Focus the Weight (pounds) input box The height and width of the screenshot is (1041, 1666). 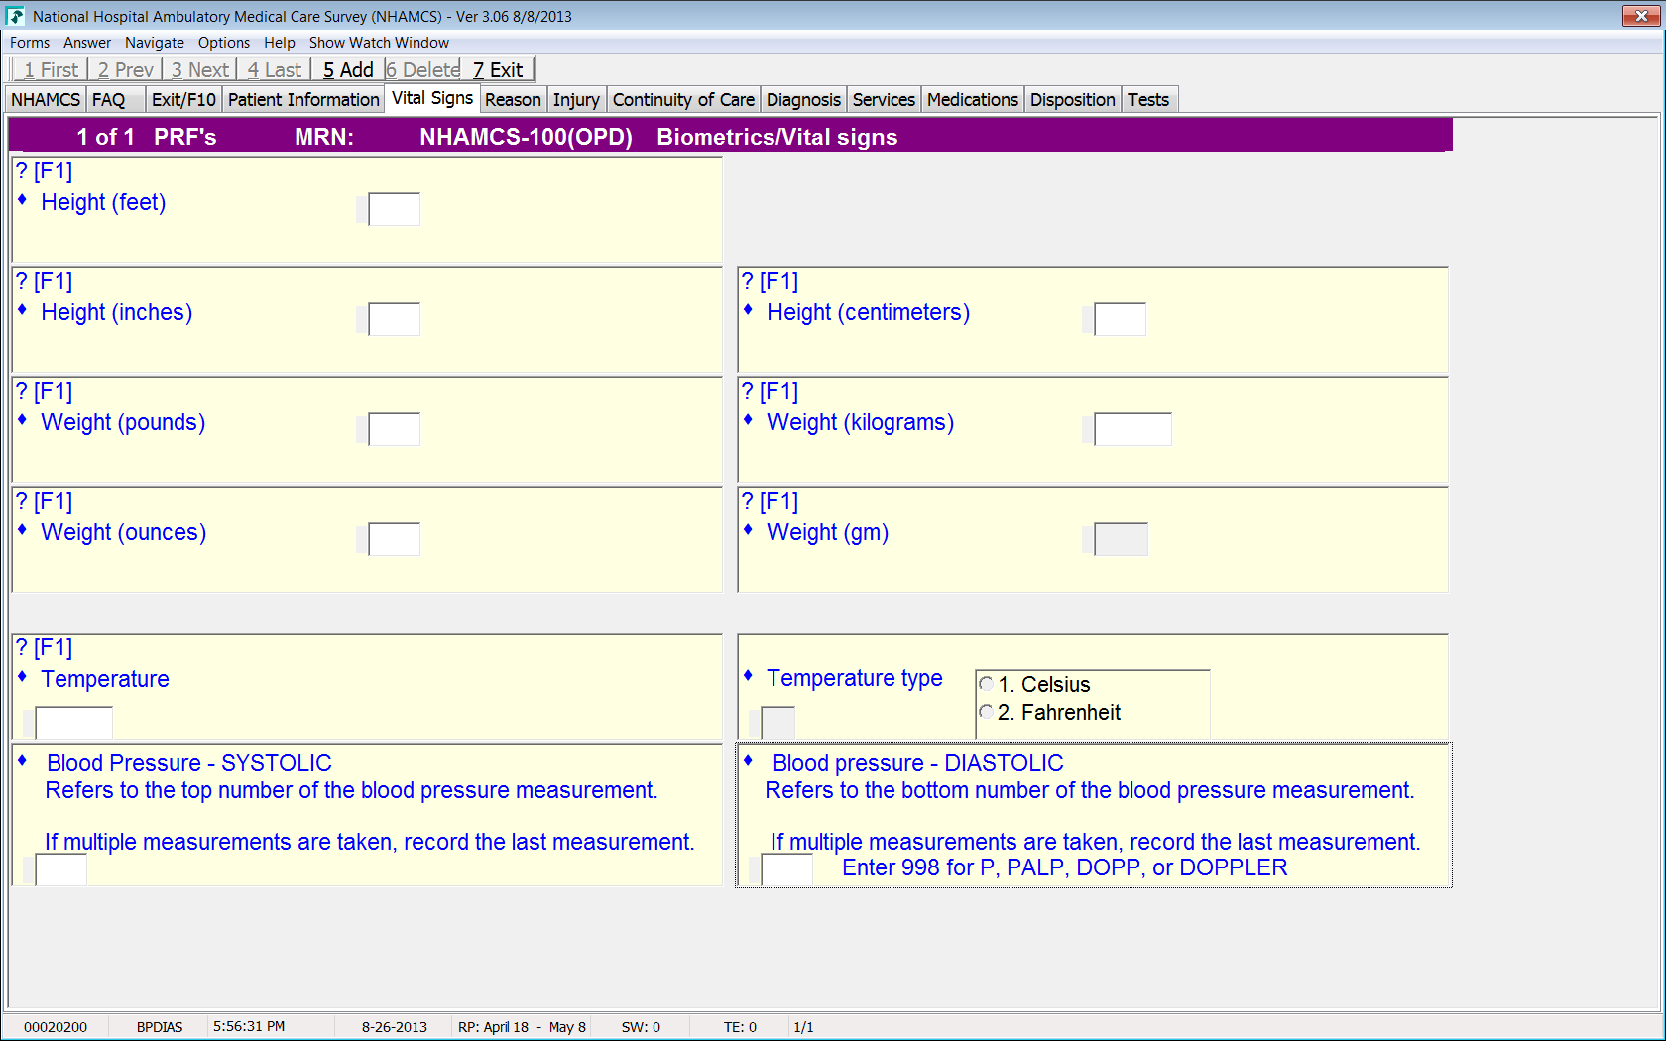(395, 429)
